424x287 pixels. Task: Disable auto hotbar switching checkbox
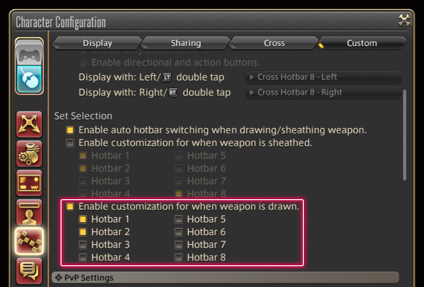[70, 130]
